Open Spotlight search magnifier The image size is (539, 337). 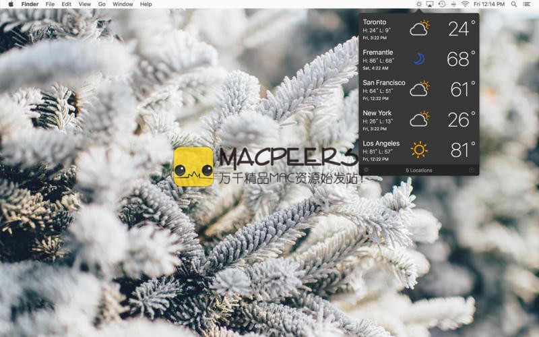click(514, 4)
